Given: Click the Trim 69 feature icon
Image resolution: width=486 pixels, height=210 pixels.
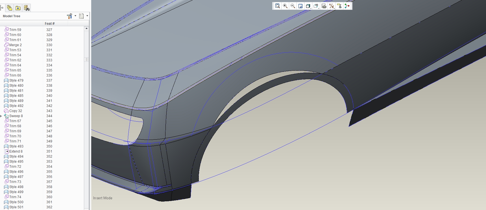Looking at the screenshot, I should pyautogui.click(x=6, y=131).
